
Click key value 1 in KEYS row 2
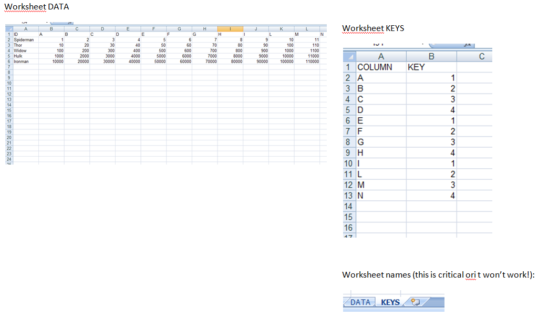click(x=431, y=78)
